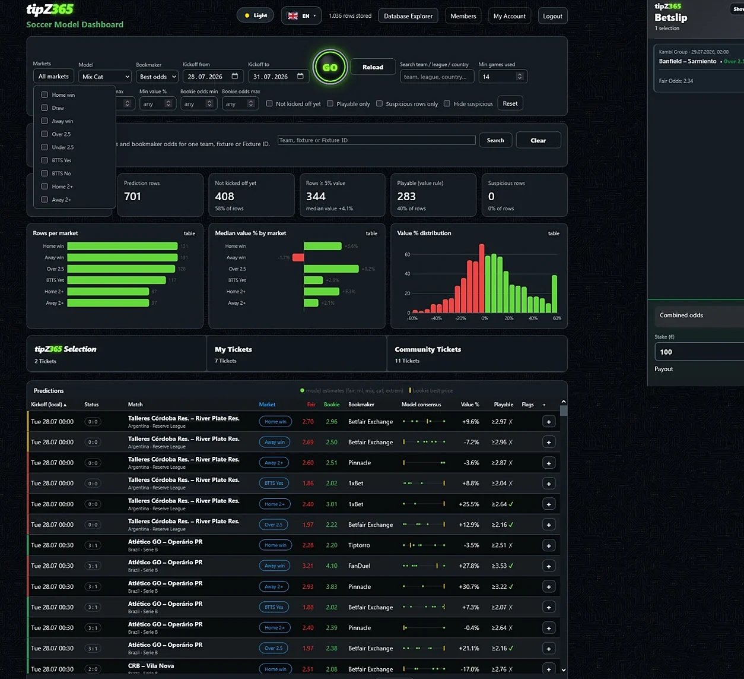The width and height of the screenshot is (744, 679).
Task: Click the tipZ365 logo
Action: pyautogui.click(x=50, y=10)
